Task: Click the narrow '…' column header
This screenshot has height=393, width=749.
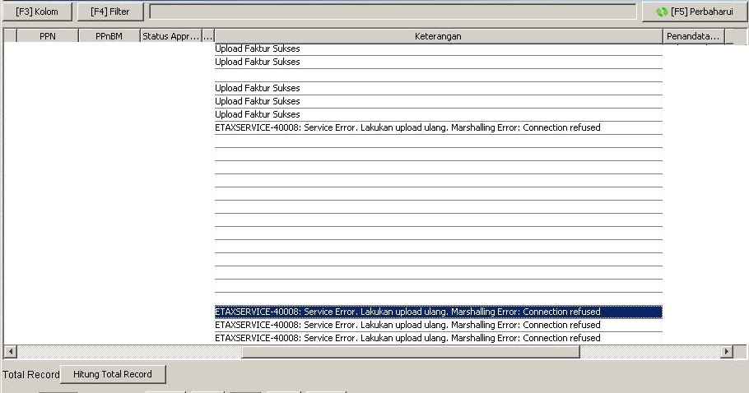Action: pyautogui.click(x=207, y=36)
